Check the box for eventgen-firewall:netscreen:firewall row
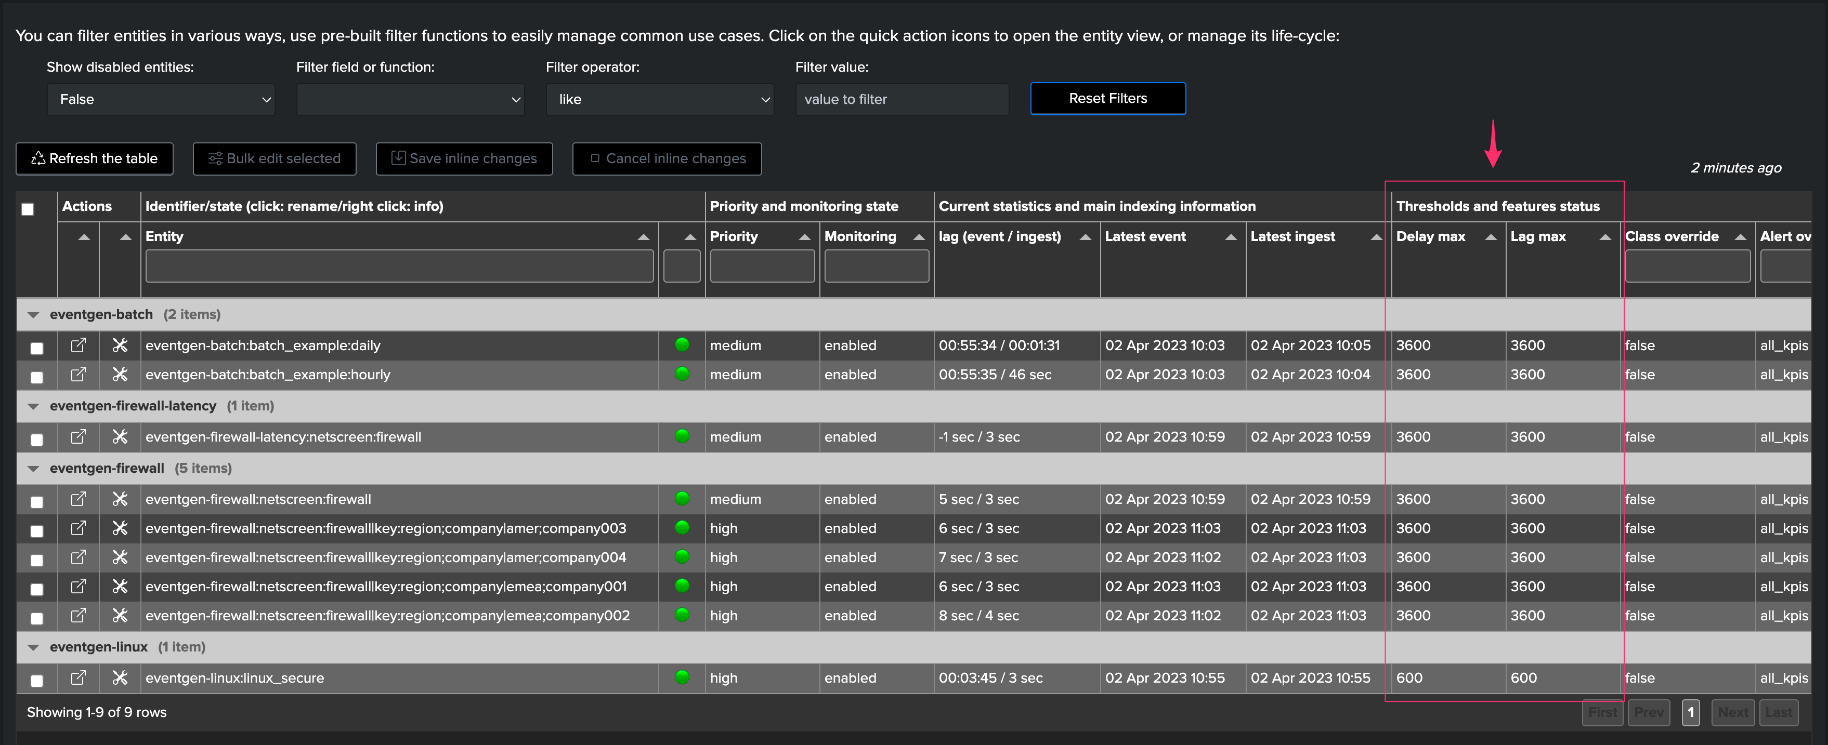This screenshot has width=1828, height=745. point(37,502)
